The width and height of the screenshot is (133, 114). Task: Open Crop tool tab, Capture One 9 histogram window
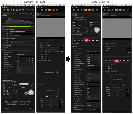(16, 13)
